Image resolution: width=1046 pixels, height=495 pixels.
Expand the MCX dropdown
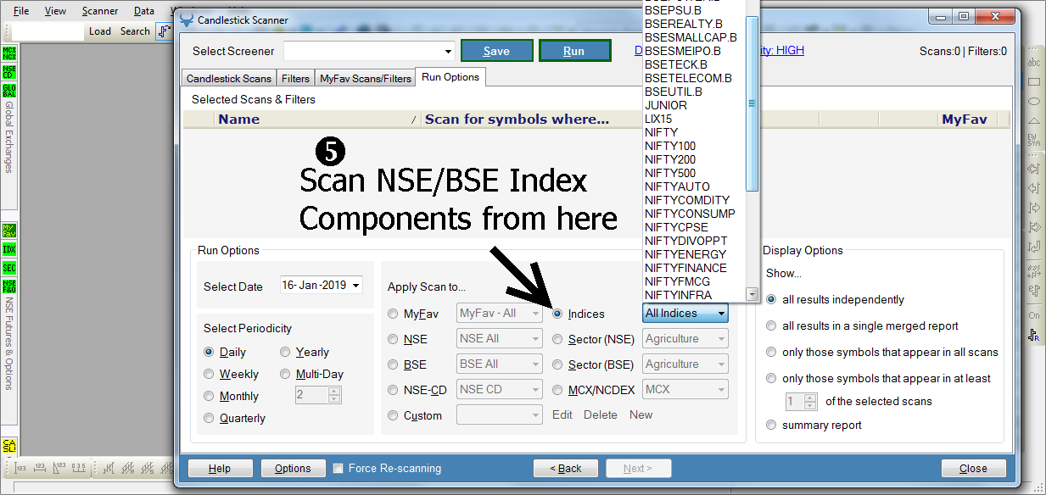click(x=685, y=390)
